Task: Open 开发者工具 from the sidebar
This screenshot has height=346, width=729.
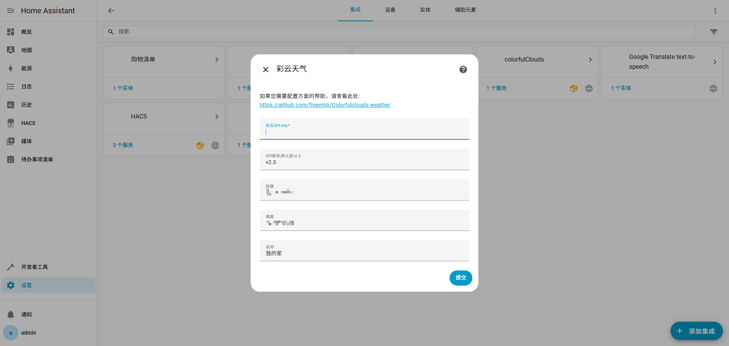Action: click(10, 267)
